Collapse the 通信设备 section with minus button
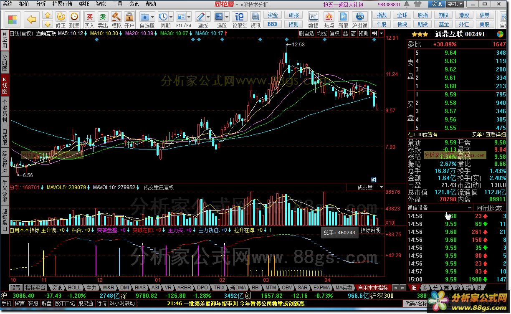This screenshot has width=511, height=314. pyautogui.click(x=470, y=208)
